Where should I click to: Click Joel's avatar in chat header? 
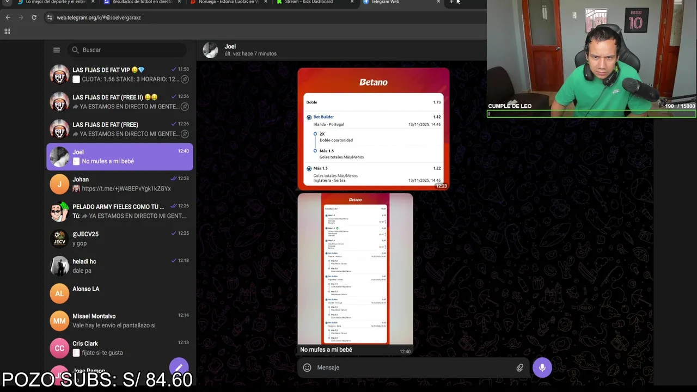click(x=211, y=50)
